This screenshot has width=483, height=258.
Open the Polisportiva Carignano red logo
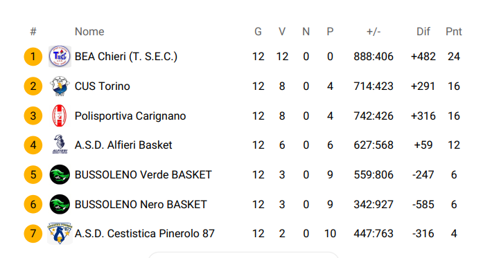pos(60,116)
